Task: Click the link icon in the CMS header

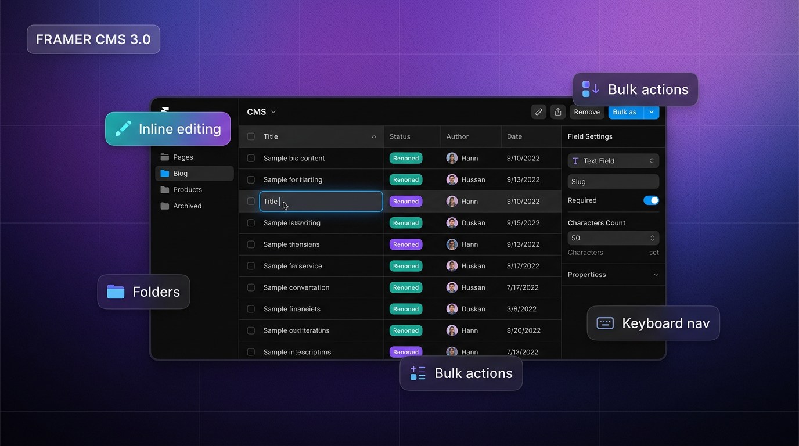Action: [539, 112]
